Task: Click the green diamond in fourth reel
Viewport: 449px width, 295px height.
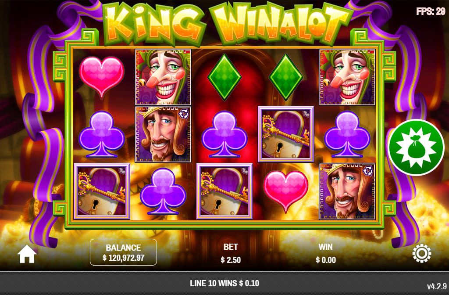Action: click(286, 77)
